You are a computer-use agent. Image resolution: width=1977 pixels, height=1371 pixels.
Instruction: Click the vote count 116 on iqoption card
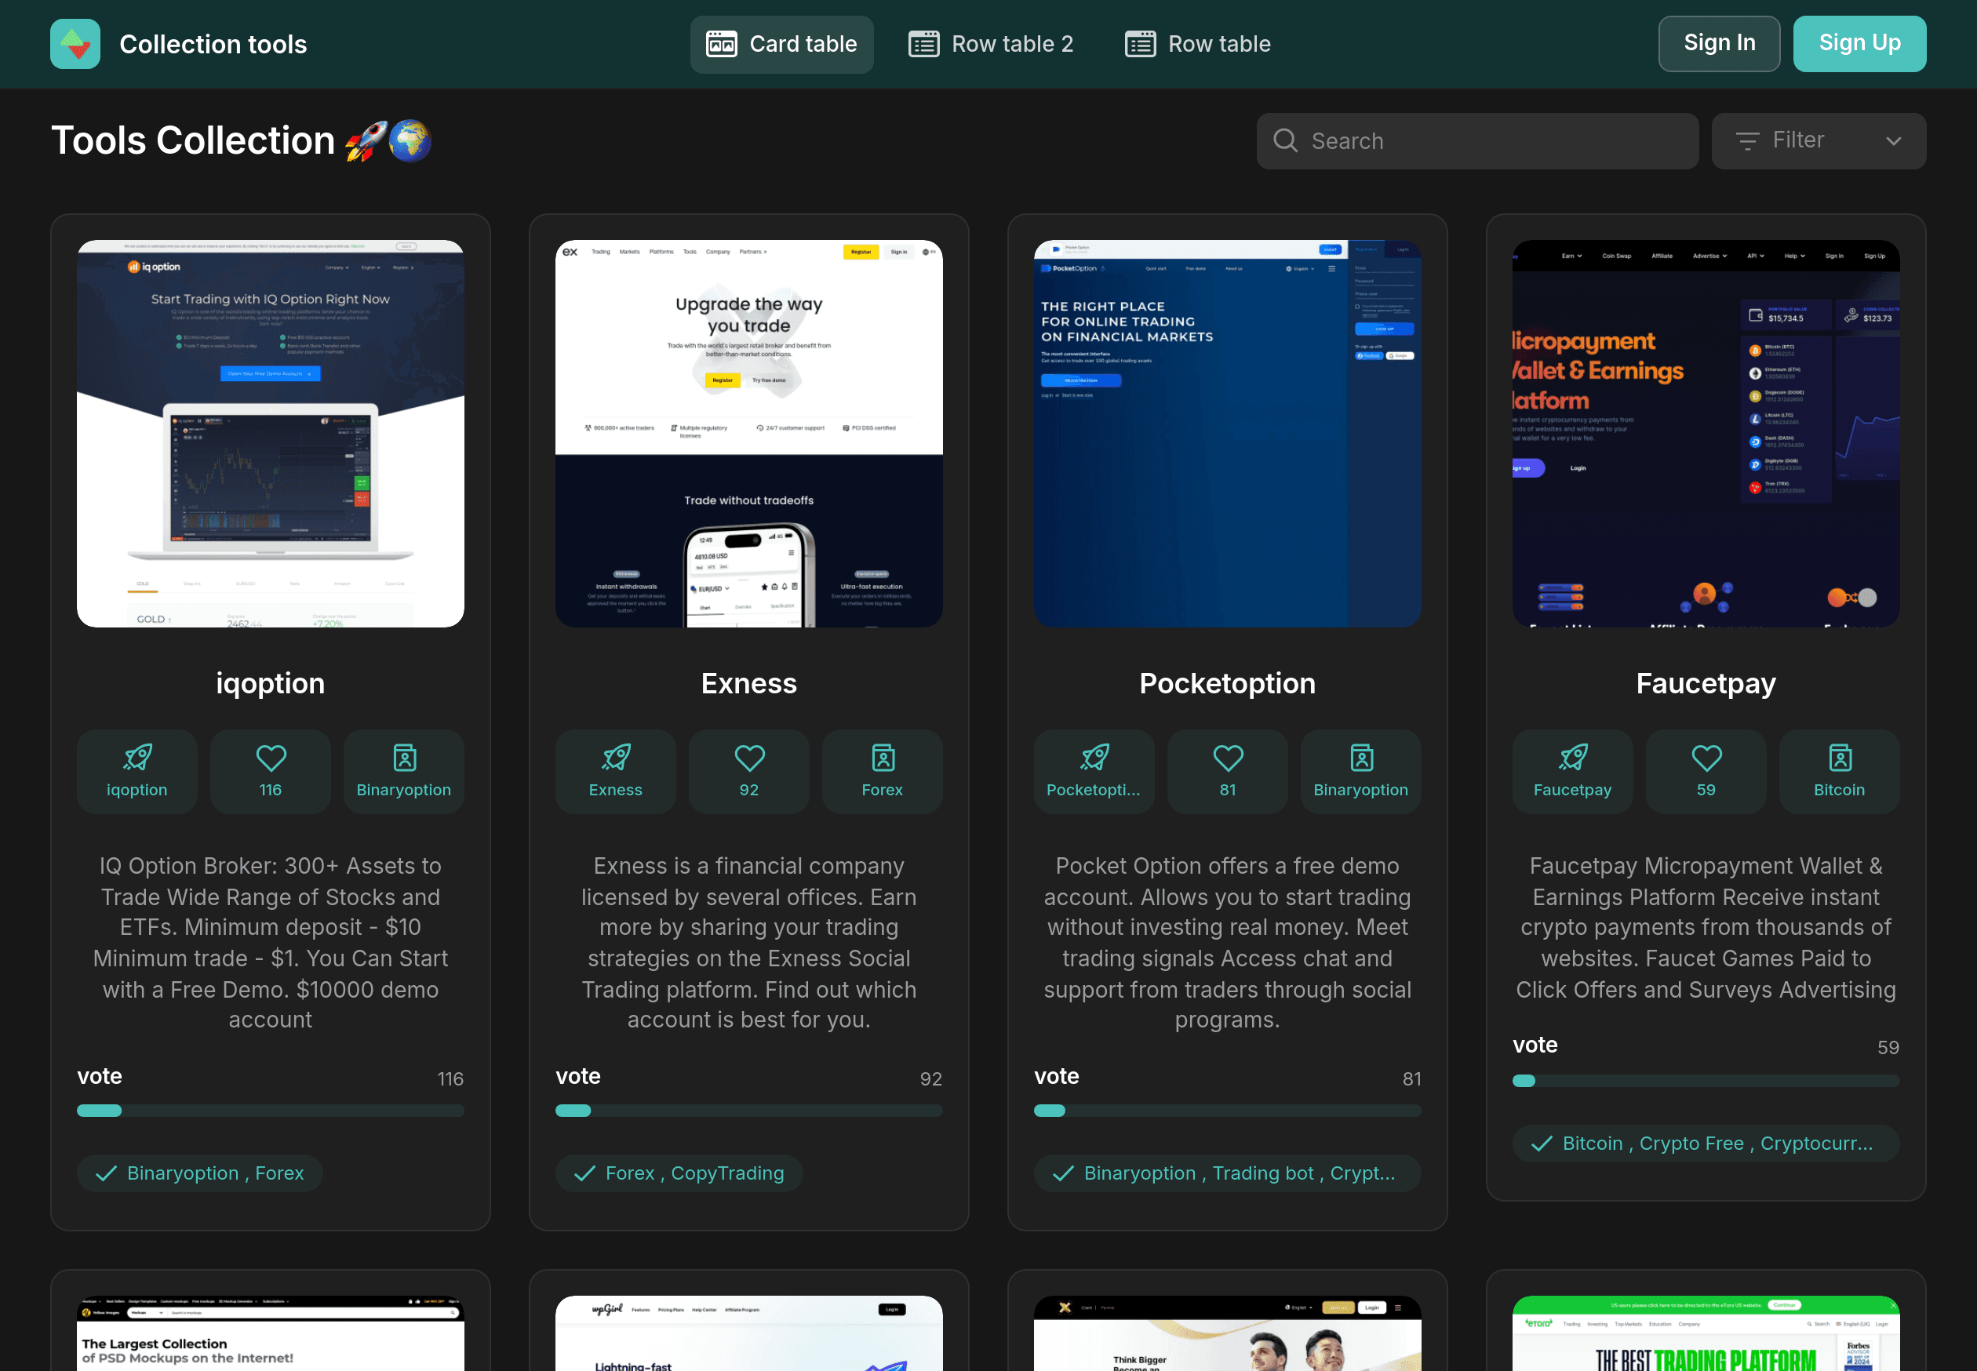coord(450,1078)
